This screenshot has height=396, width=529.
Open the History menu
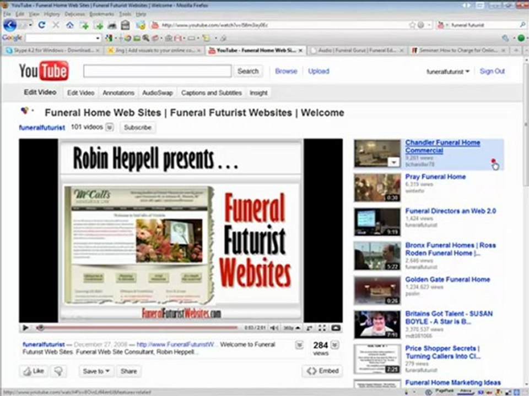pos(52,14)
